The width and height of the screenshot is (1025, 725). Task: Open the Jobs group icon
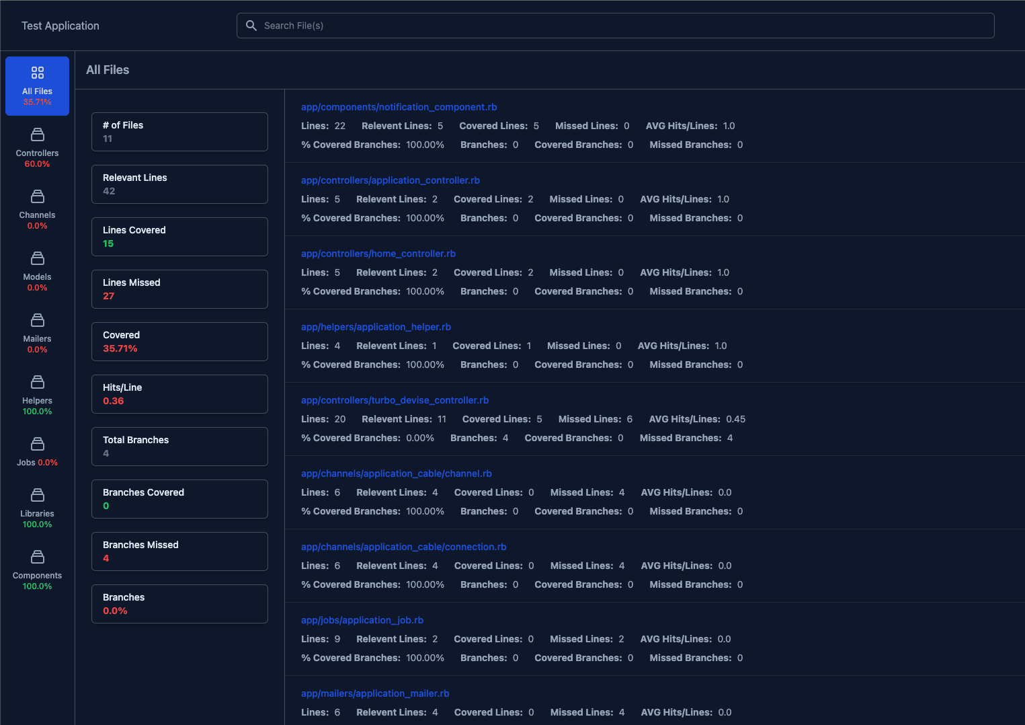coord(38,444)
